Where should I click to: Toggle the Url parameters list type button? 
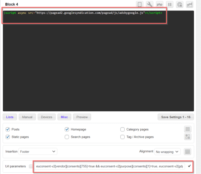(x=31, y=166)
